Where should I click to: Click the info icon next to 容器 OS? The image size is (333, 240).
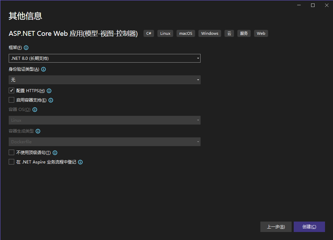35,110
